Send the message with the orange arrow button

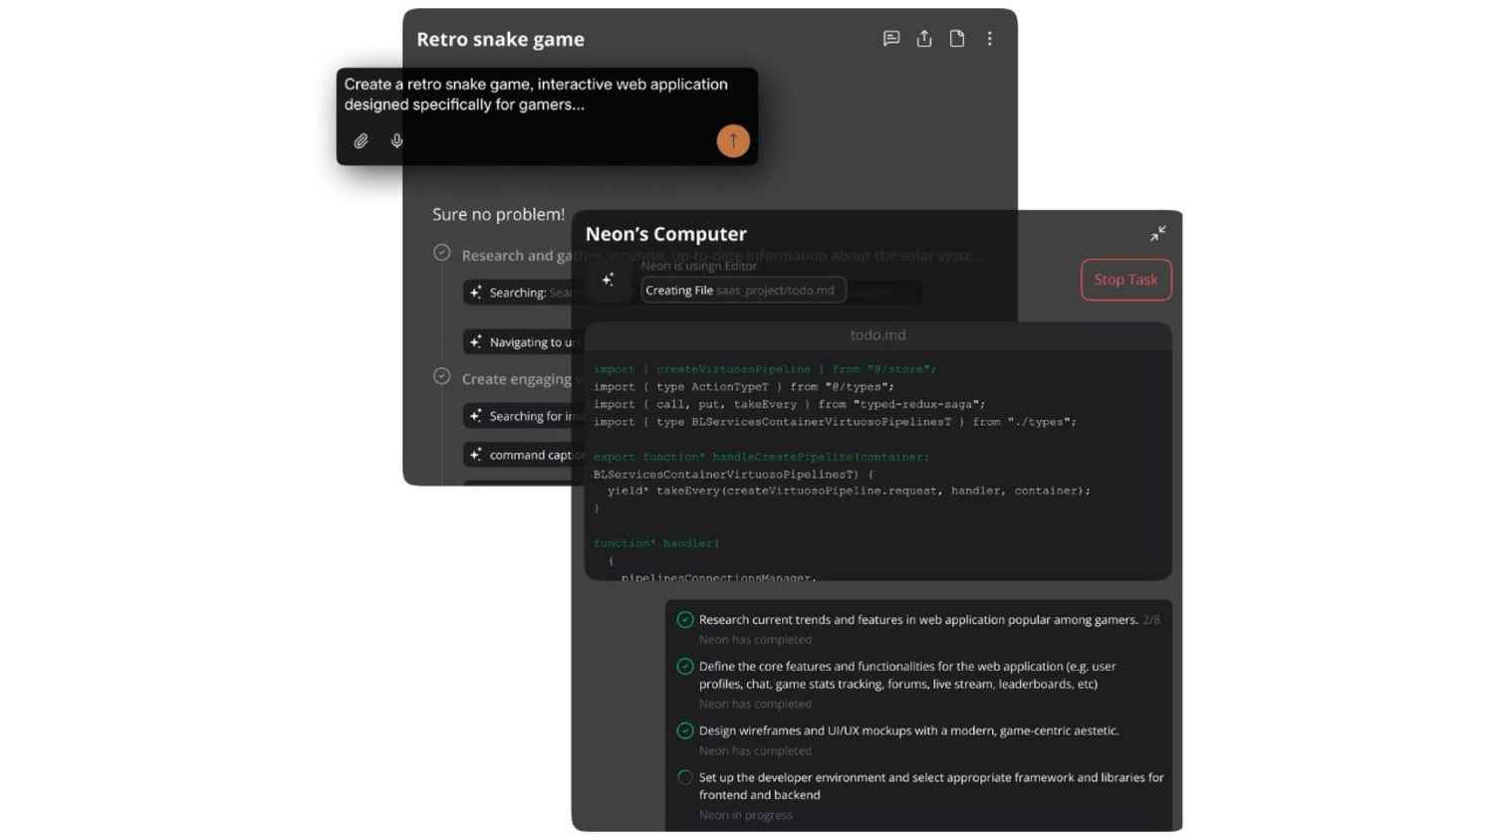[733, 140]
